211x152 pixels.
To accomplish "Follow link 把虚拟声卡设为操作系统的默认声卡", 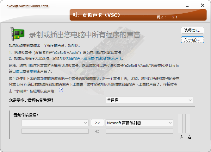I will click(94, 58).
